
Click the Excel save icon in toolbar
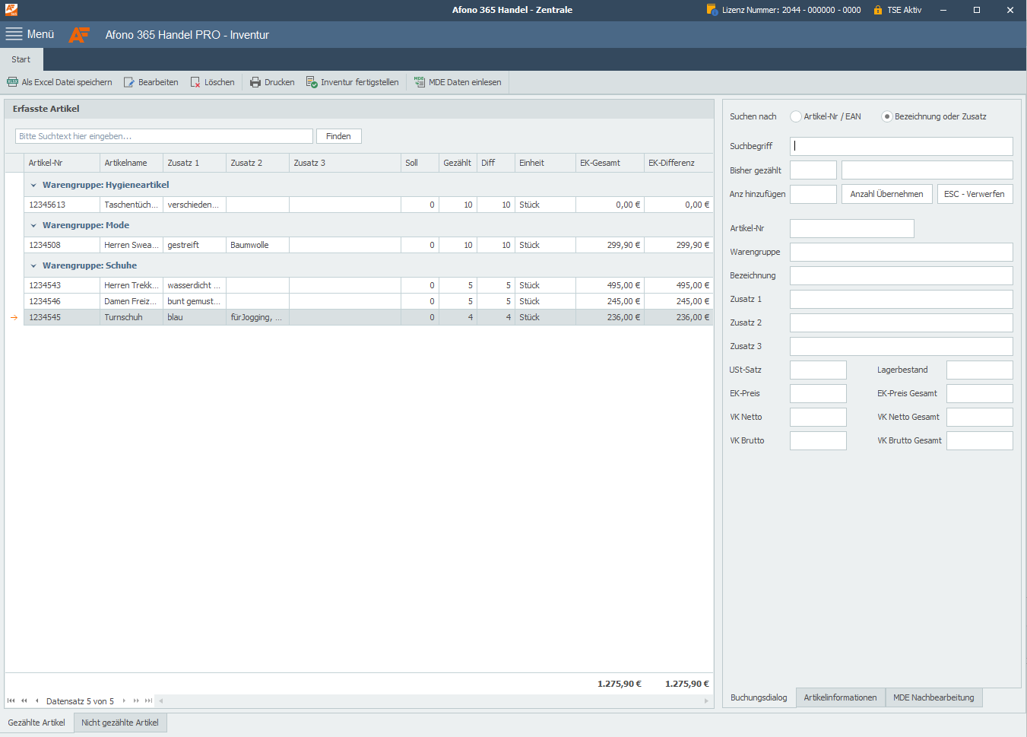(12, 82)
